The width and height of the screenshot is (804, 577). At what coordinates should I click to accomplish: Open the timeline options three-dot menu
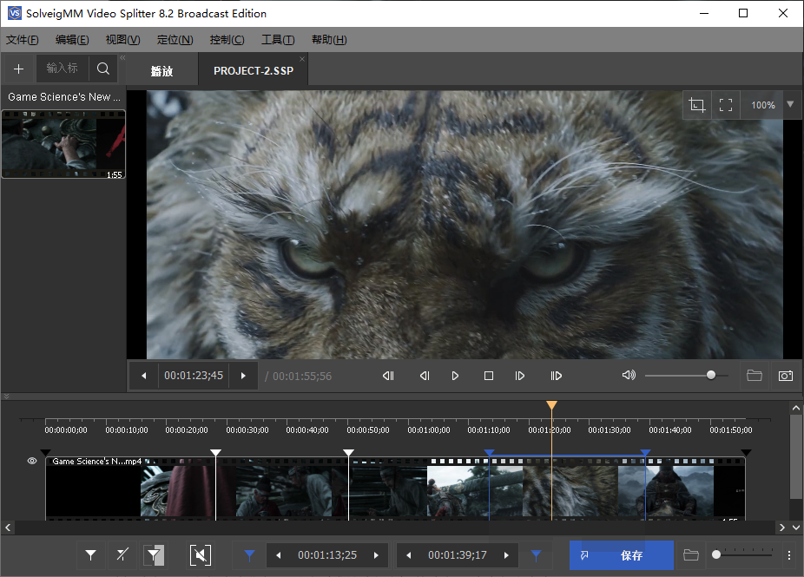pyautogui.click(x=788, y=555)
